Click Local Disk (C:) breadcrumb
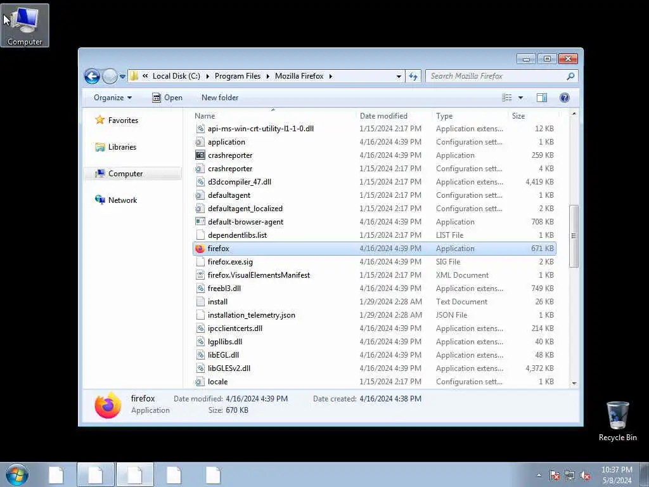Image resolution: width=649 pixels, height=487 pixels. (x=176, y=76)
